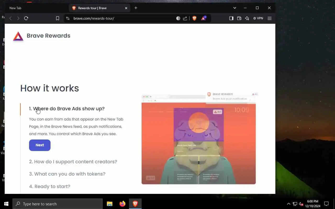Screen dimensions: 335x209
Task: Reload the Rewards tour page
Action: (x=26, y=18)
